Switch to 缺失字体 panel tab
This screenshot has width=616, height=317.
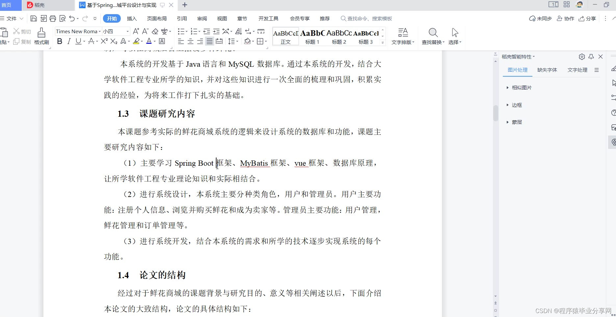pyautogui.click(x=547, y=70)
